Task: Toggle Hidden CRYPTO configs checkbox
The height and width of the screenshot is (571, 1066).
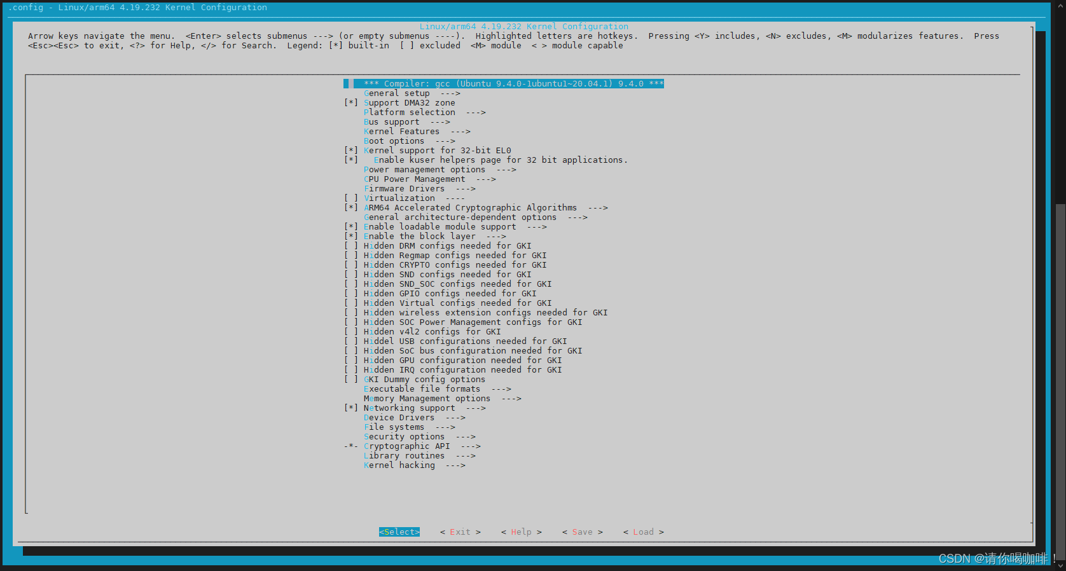Action: pyautogui.click(x=351, y=265)
